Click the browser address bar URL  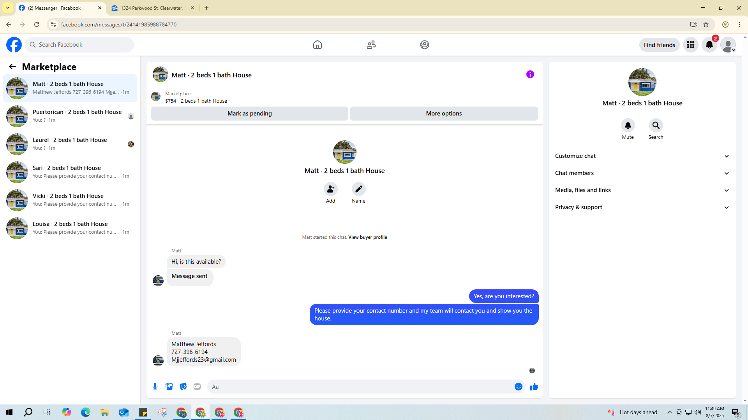[x=119, y=24]
